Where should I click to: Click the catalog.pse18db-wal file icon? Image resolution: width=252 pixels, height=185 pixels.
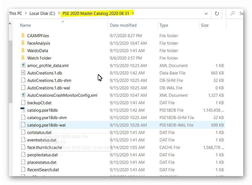[23, 125]
